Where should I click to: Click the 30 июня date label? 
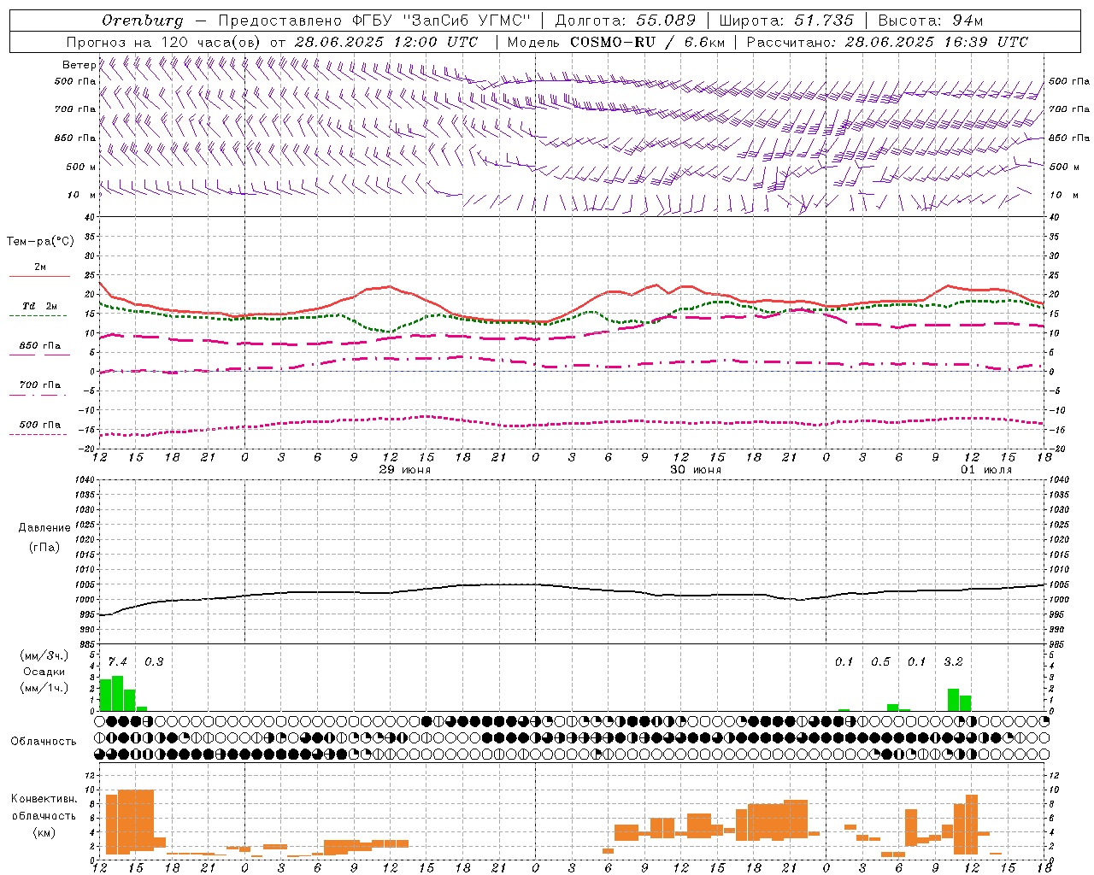pos(696,470)
